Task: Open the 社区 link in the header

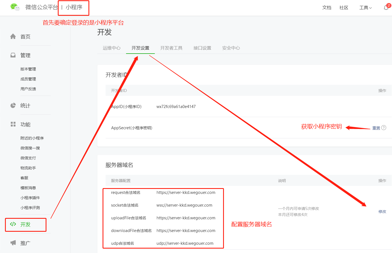Action: (344, 8)
